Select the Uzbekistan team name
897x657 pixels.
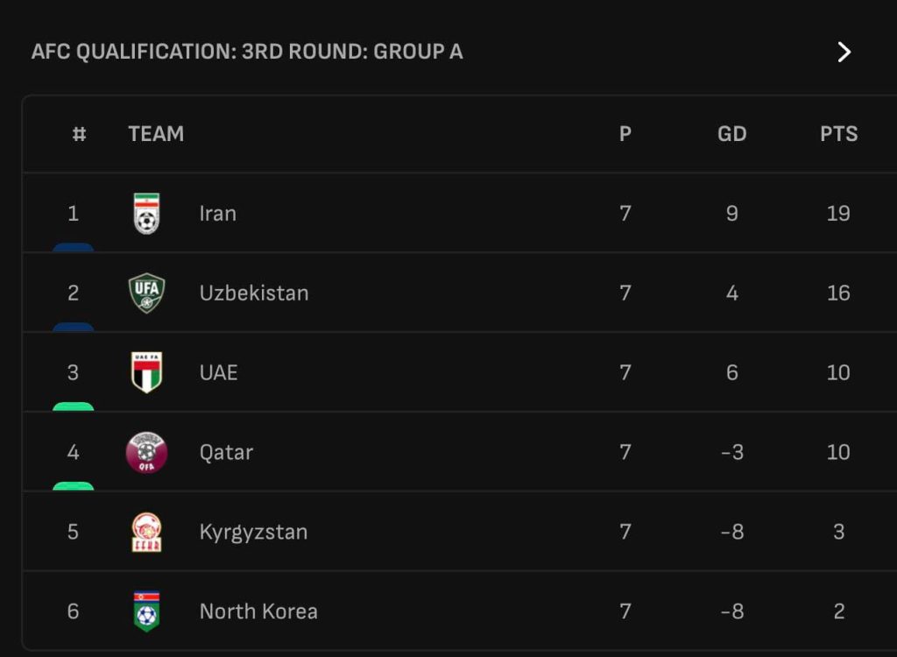point(254,293)
